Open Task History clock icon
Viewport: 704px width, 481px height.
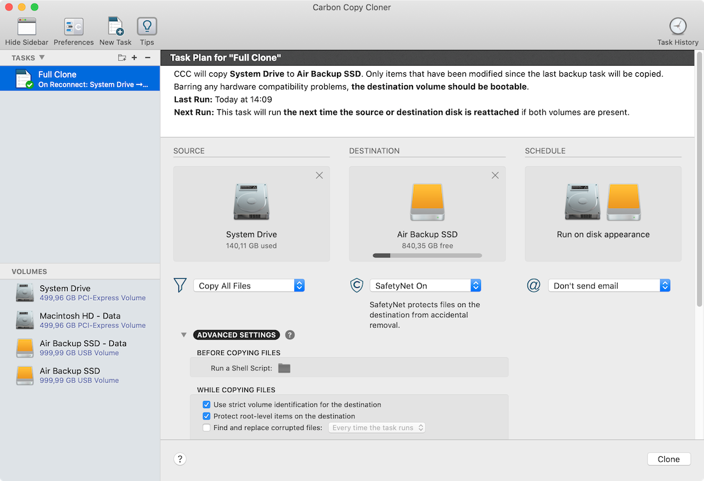(x=678, y=26)
